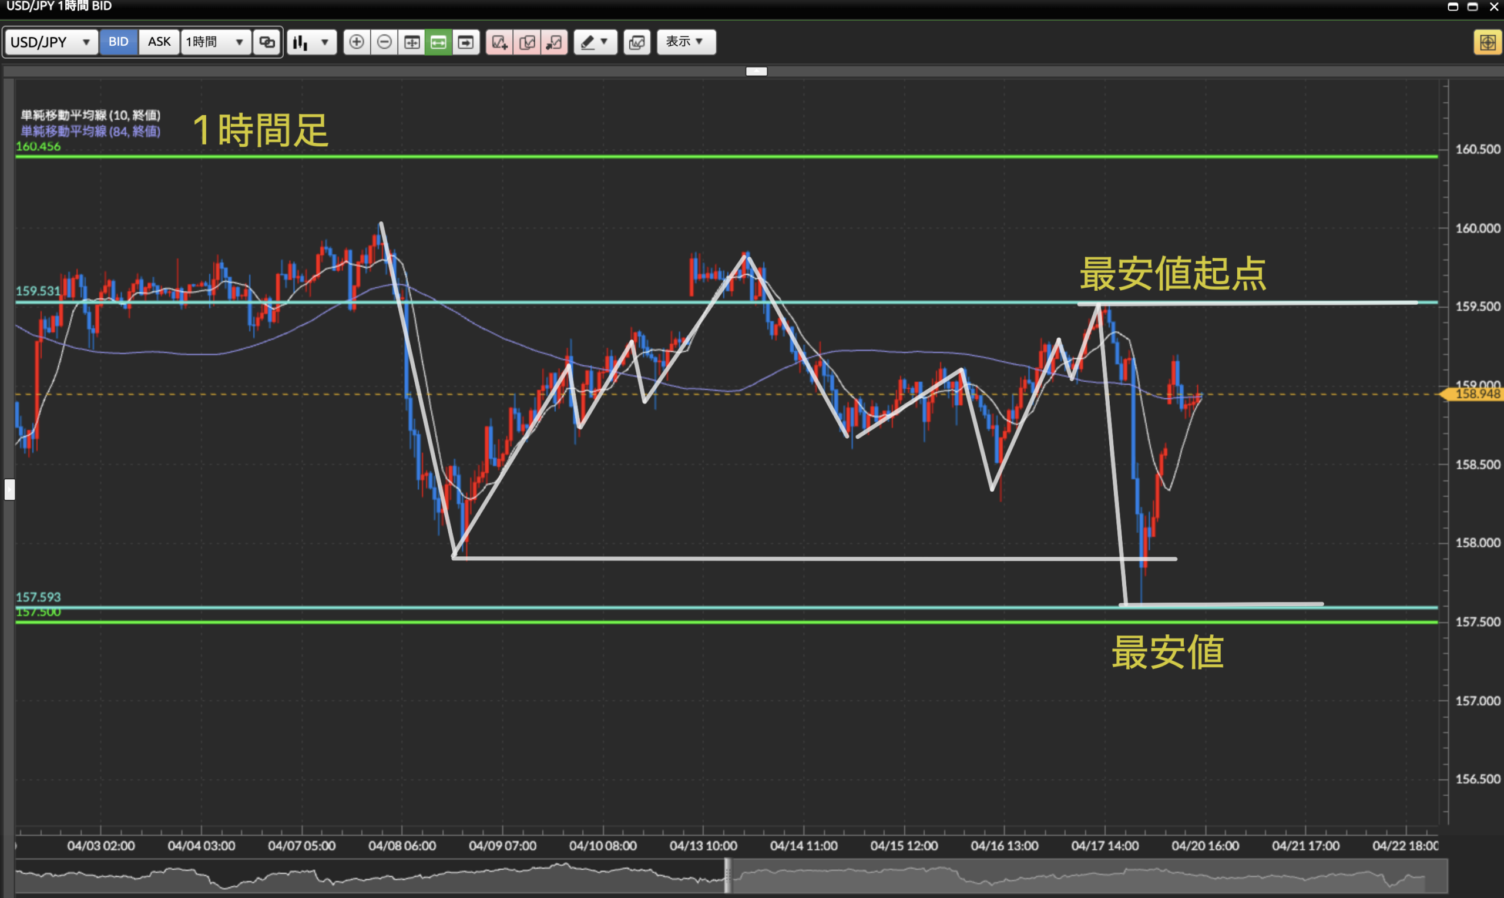
Task: Click the zoom in plus icon
Action: pyautogui.click(x=357, y=42)
